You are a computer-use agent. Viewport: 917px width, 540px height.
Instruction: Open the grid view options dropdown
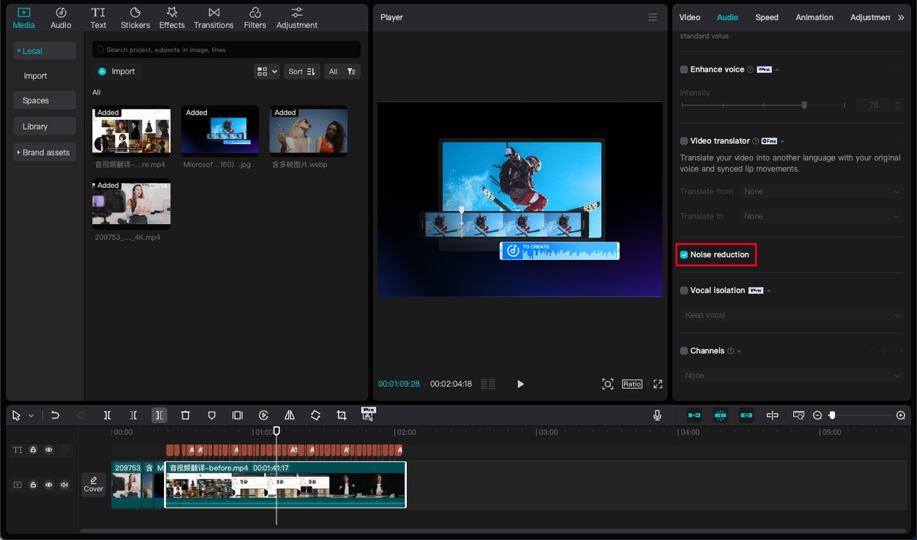pyautogui.click(x=267, y=72)
